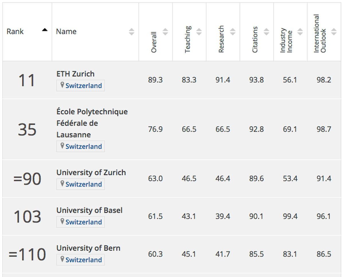
Task: Click University of Zurich research 46.4
Action: tap(223, 179)
